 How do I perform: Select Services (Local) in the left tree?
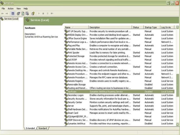(11, 19)
